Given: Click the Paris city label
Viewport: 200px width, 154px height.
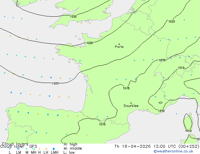Looking at the screenshot, I should 119,47.
